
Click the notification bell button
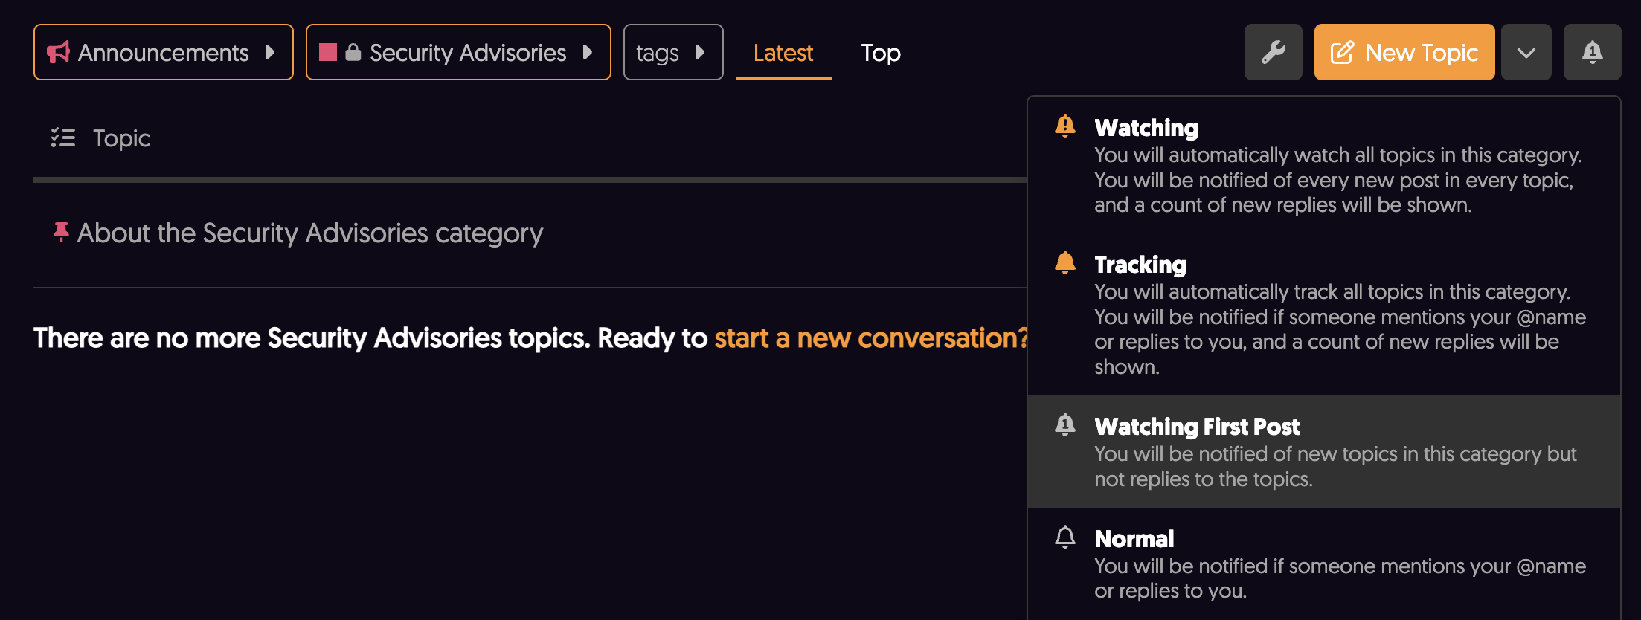coord(1592,52)
